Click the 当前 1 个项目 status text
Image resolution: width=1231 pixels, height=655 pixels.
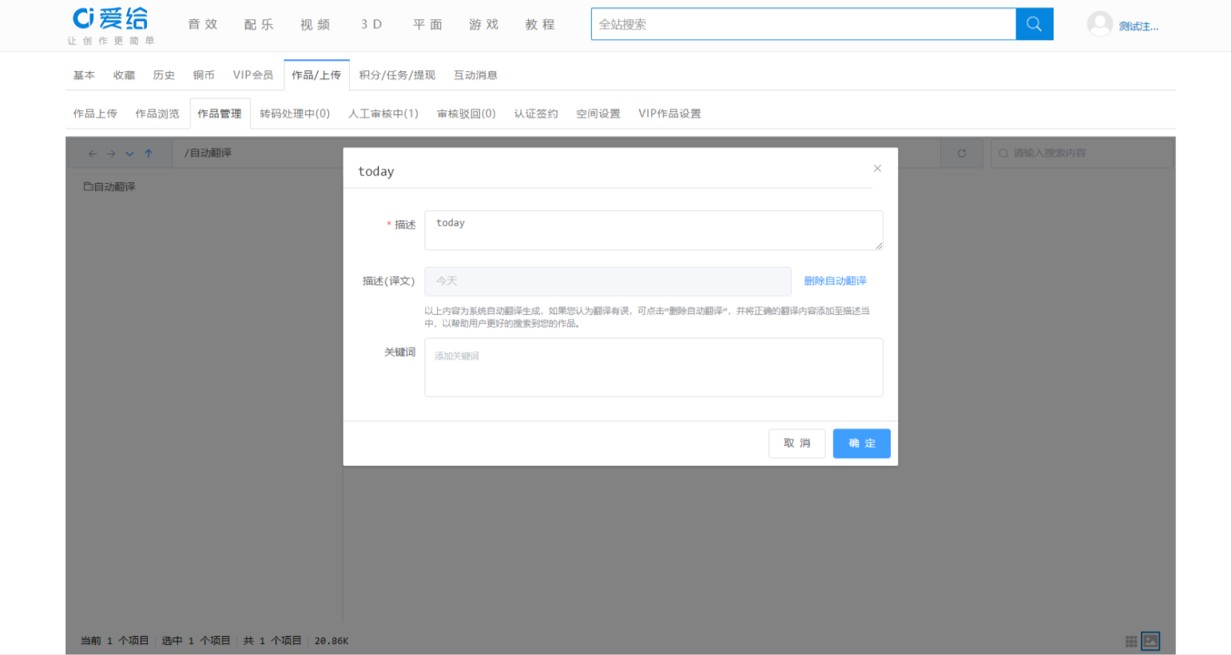(x=114, y=641)
